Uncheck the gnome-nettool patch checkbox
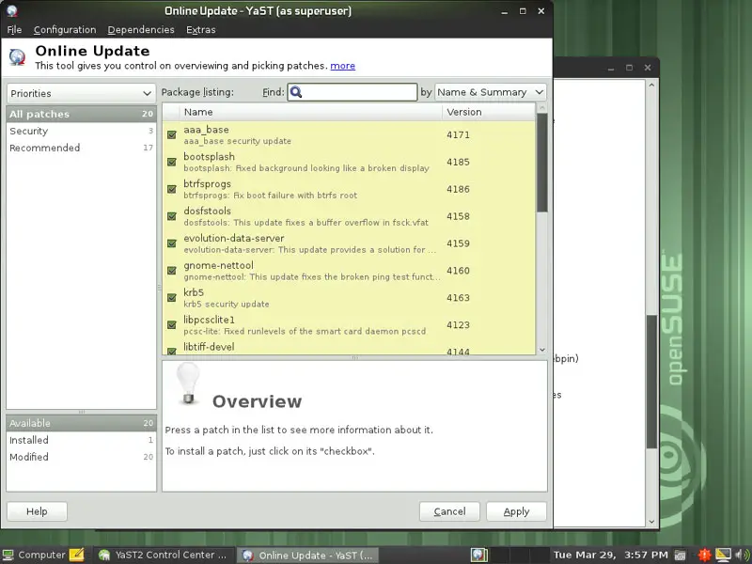The height and width of the screenshot is (564, 752). (172, 271)
